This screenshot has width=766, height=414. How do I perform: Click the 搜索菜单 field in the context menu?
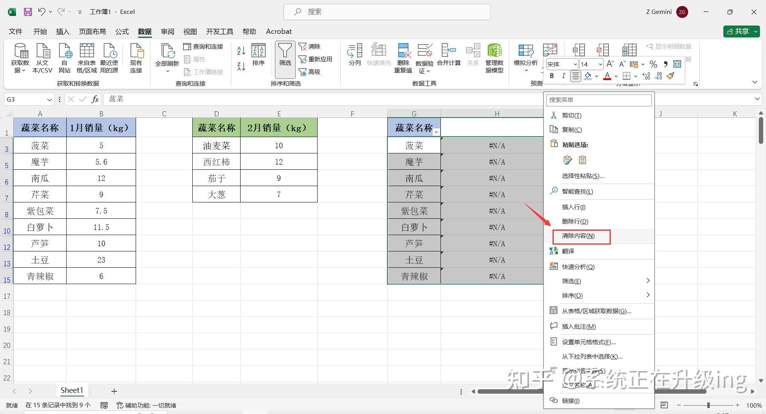599,100
